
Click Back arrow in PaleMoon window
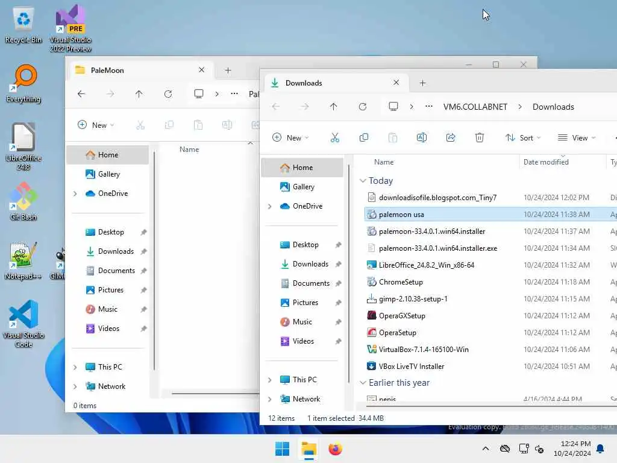[81, 93]
